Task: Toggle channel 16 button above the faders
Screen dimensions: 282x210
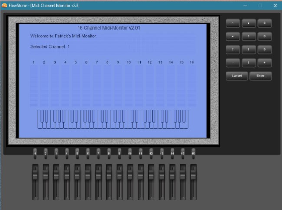Action: (193, 154)
